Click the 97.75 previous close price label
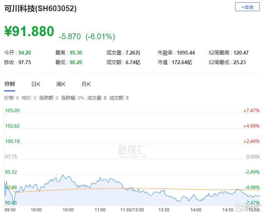Image resolution: width=264 pixels, height=214 pixels. (11, 157)
